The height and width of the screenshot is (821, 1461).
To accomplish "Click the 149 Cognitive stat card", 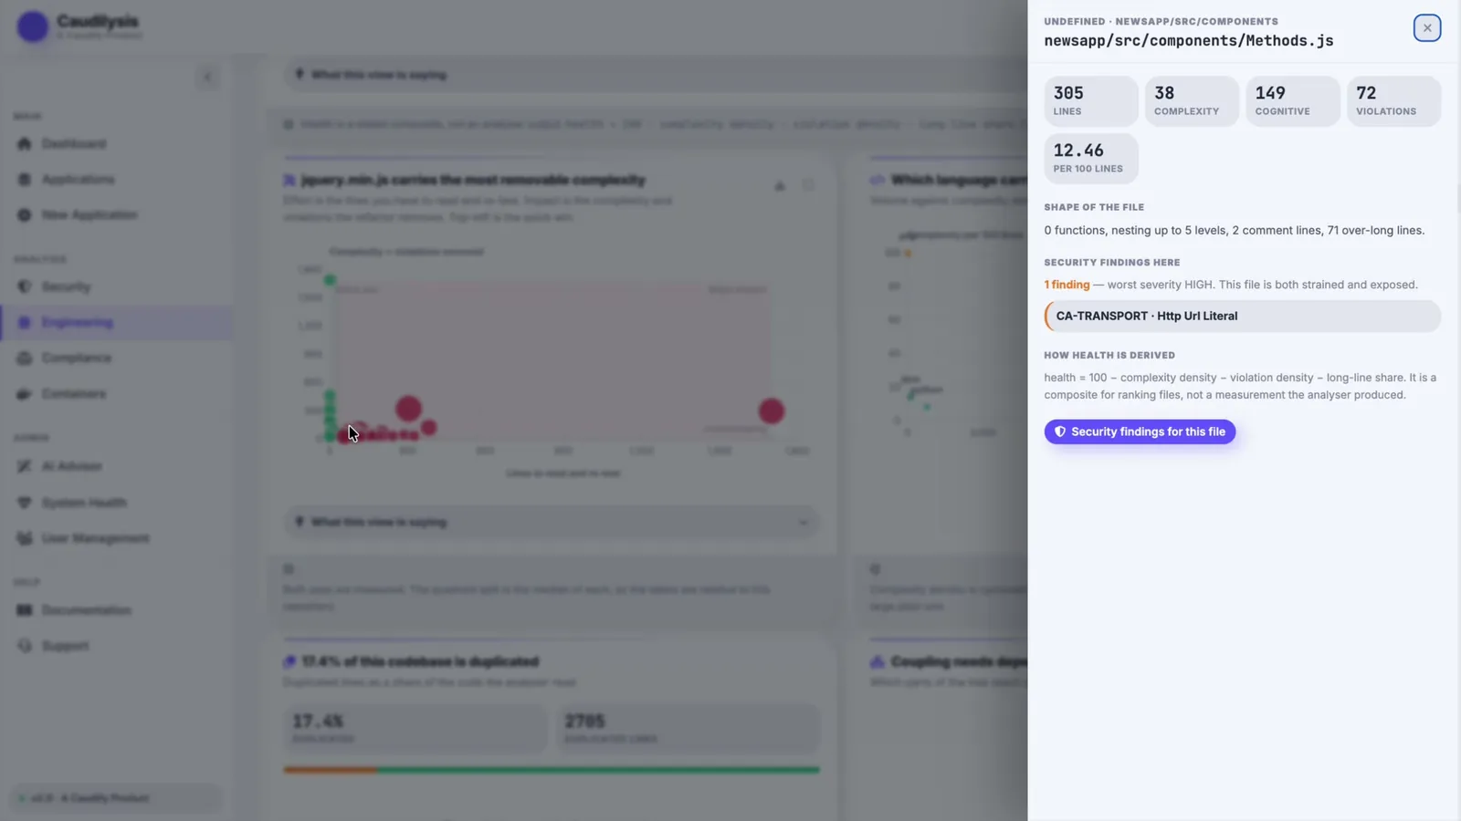I will click(1293, 100).
